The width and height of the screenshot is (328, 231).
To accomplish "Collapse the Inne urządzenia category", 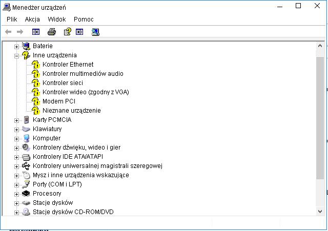I will 16,56.
